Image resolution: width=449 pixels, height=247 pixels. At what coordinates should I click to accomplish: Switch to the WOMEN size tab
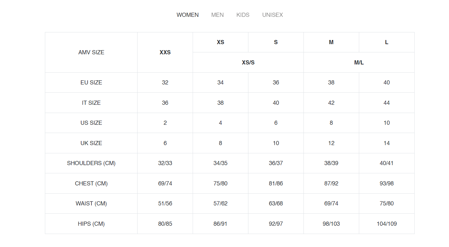click(188, 15)
